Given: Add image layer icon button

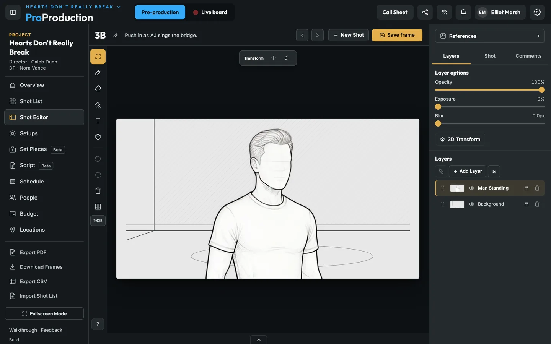Looking at the screenshot, I should [x=494, y=171].
